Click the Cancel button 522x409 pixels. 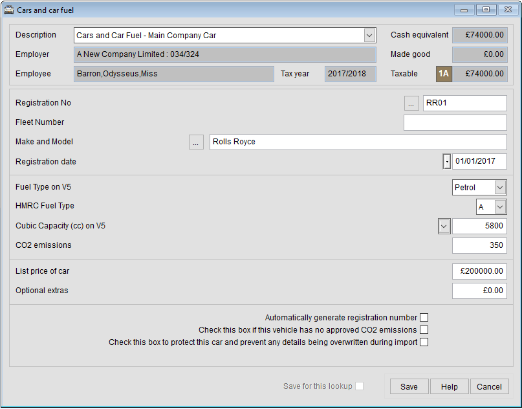489,386
